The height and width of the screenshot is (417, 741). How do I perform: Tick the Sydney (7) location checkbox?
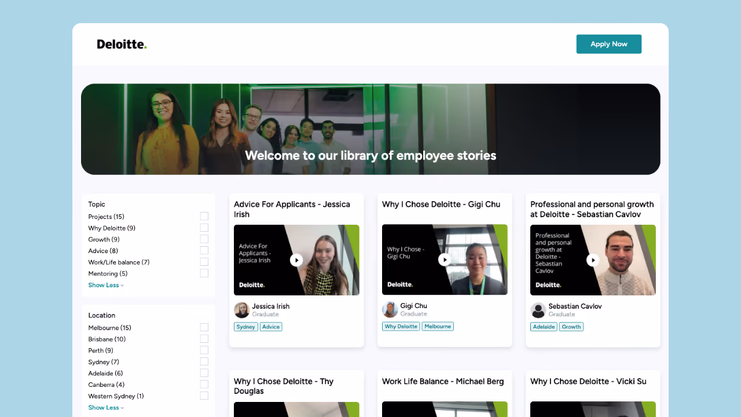[x=204, y=361]
